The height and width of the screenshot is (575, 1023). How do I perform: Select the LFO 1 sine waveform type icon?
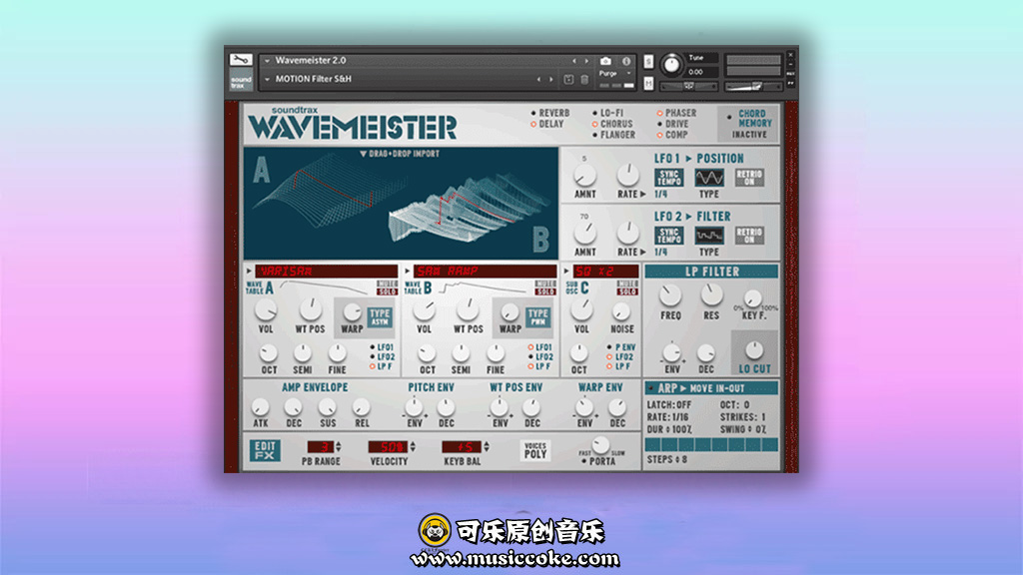pyautogui.click(x=709, y=178)
